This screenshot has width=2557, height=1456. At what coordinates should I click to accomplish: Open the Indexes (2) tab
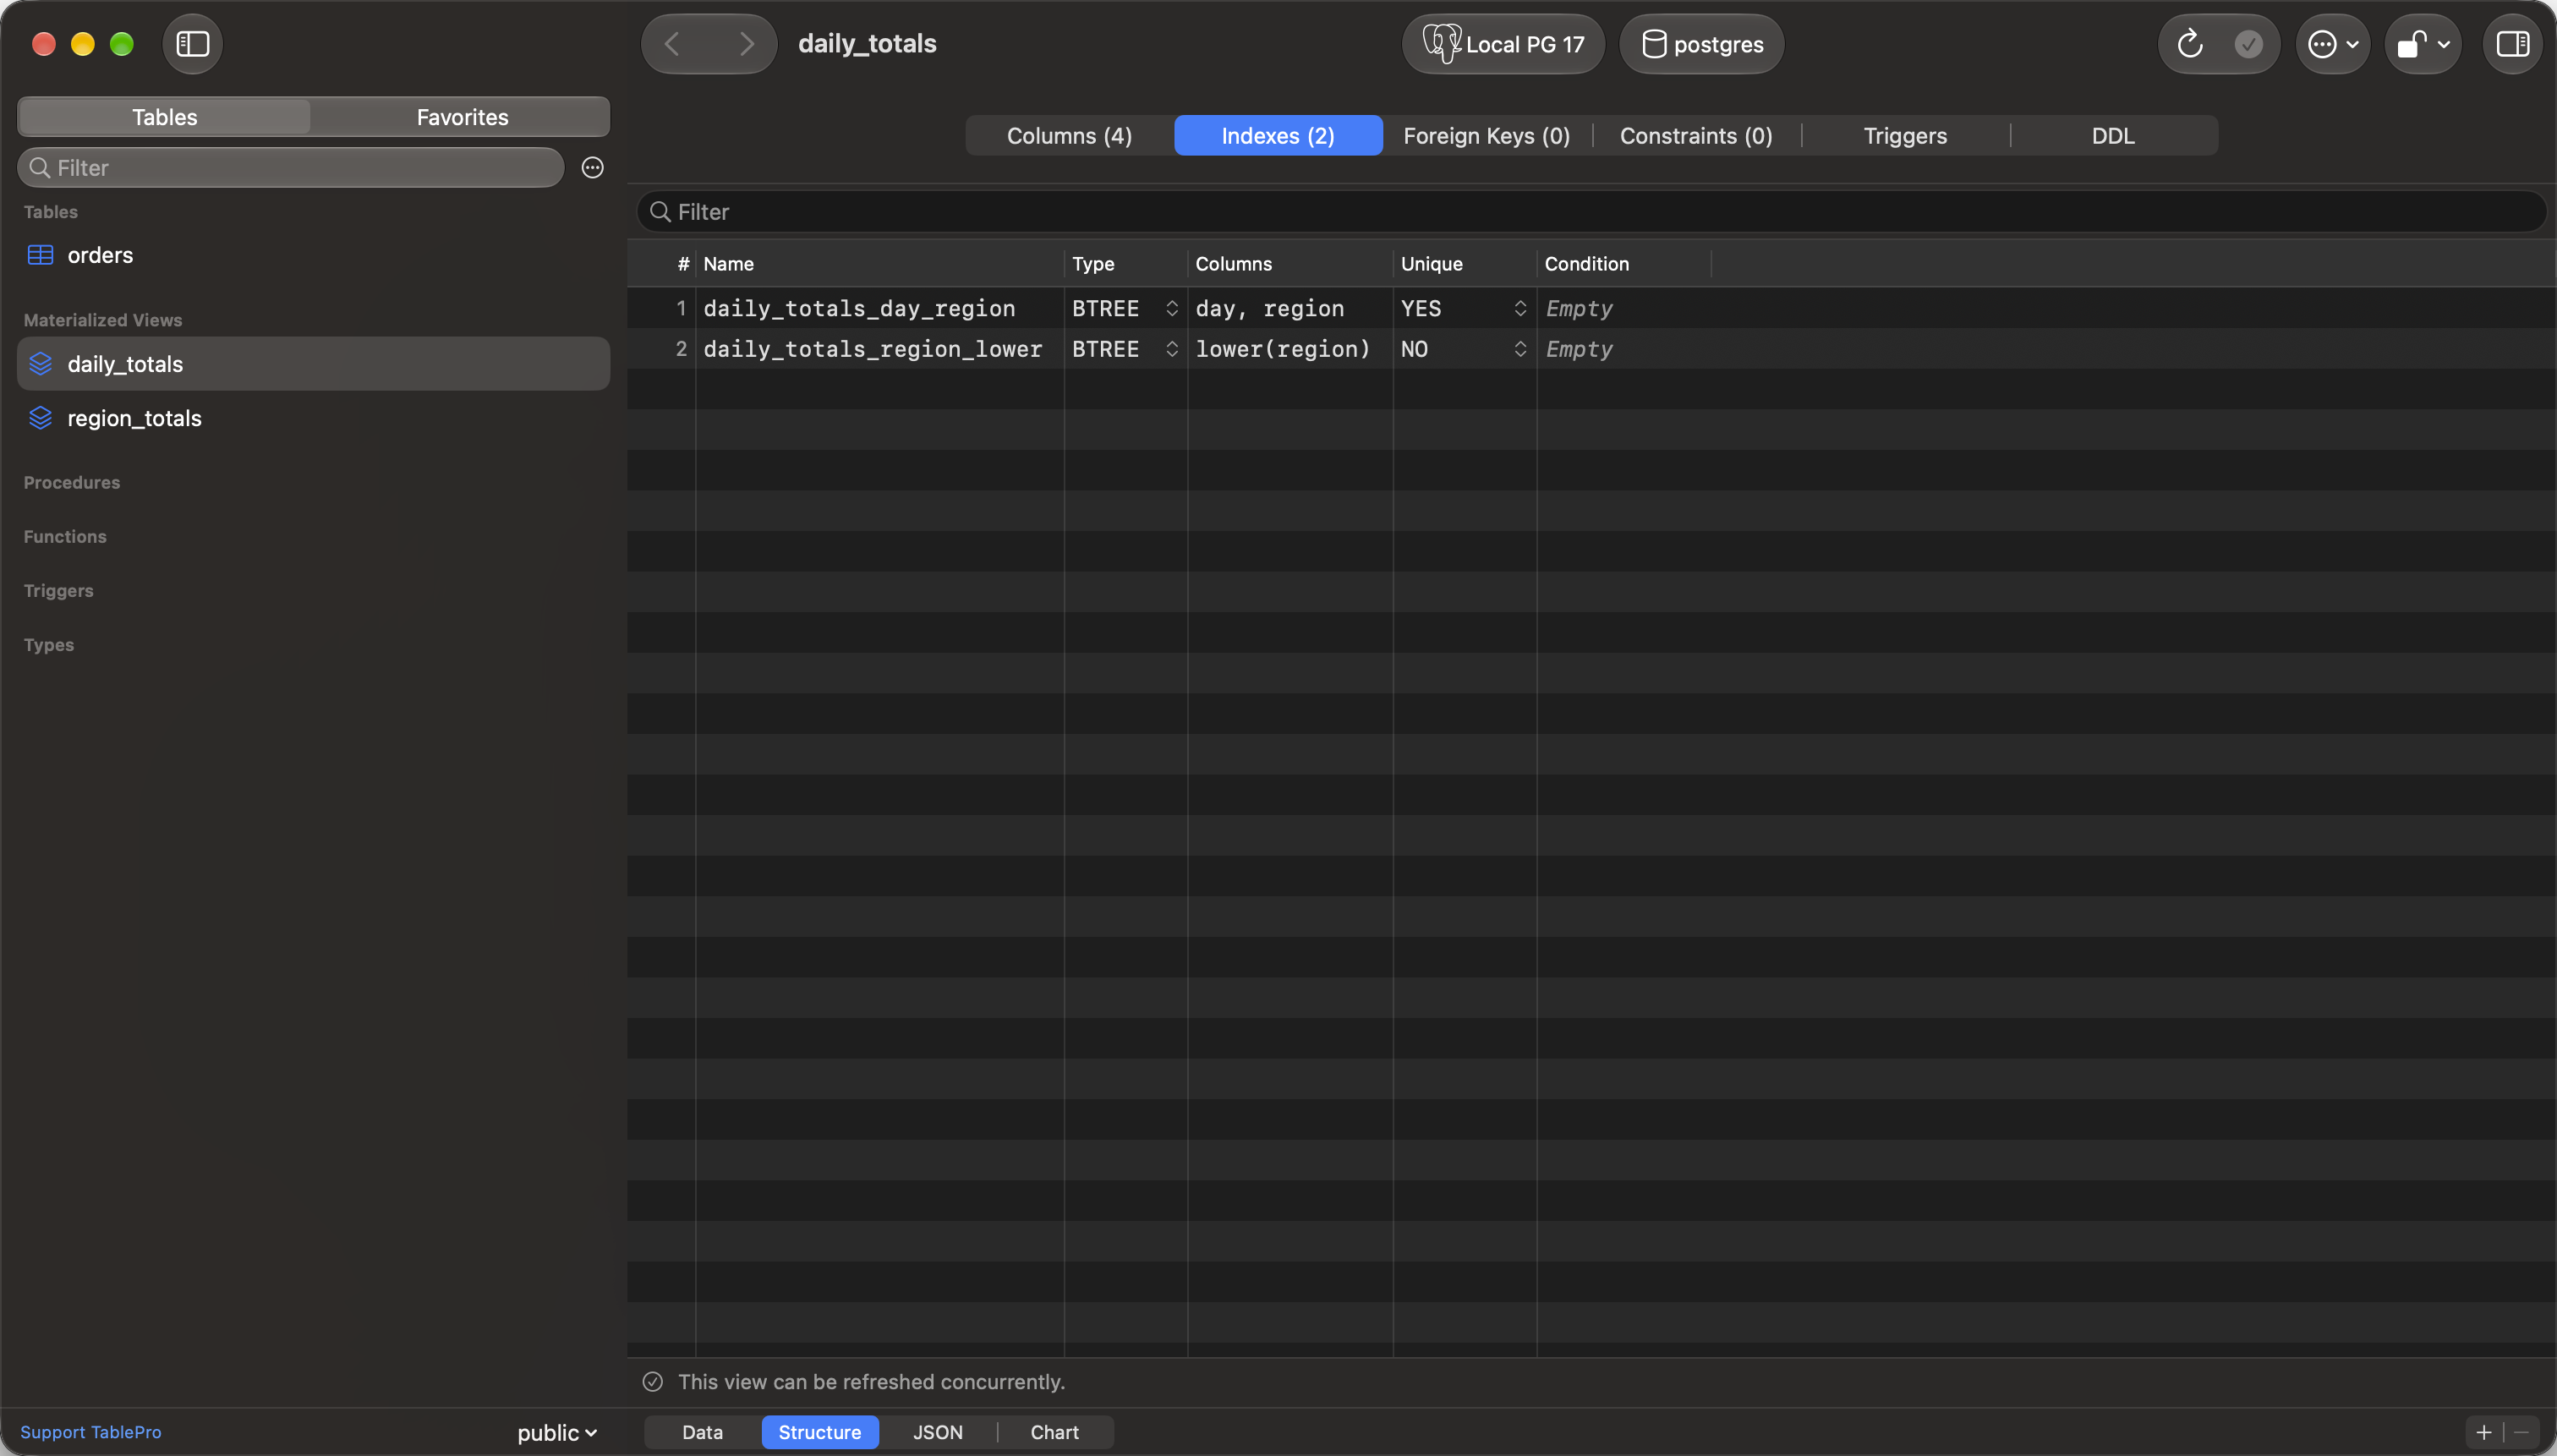click(1278, 136)
